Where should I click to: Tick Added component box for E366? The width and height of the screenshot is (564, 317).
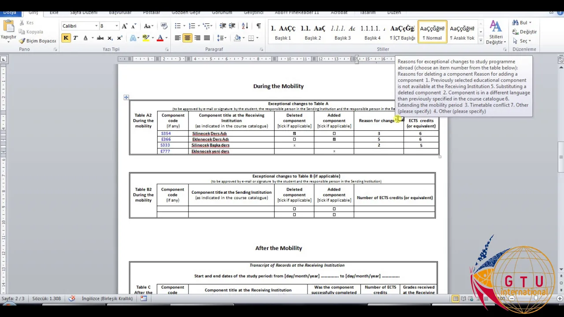(x=334, y=139)
